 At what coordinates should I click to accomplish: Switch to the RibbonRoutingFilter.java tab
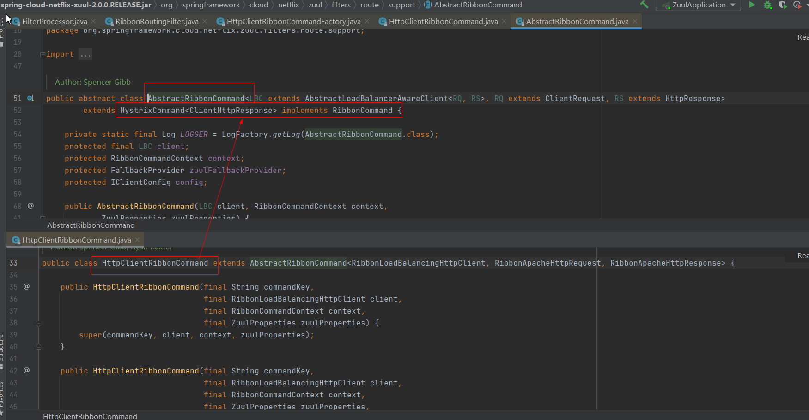coord(157,22)
